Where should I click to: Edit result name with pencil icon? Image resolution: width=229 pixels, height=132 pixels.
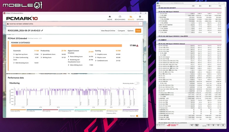point(42,31)
